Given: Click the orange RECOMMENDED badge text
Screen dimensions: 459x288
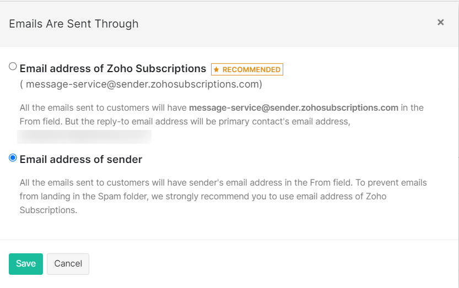Looking at the screenshot, I should pos(251,70).
